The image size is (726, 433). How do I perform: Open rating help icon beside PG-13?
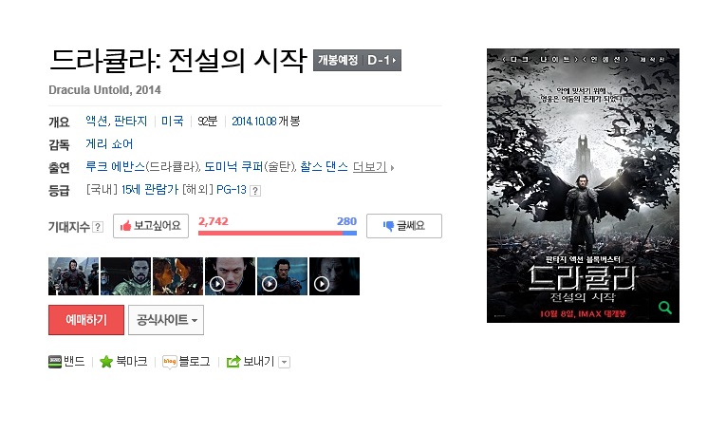point(255,191)
